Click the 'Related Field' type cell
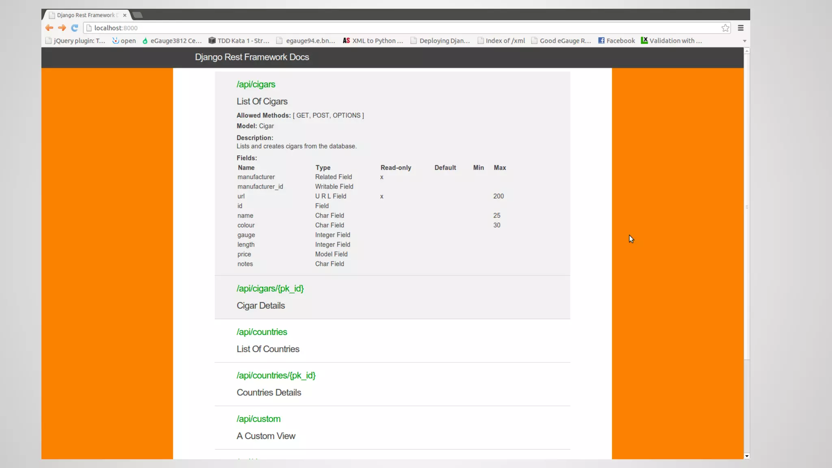 (334, 177)
